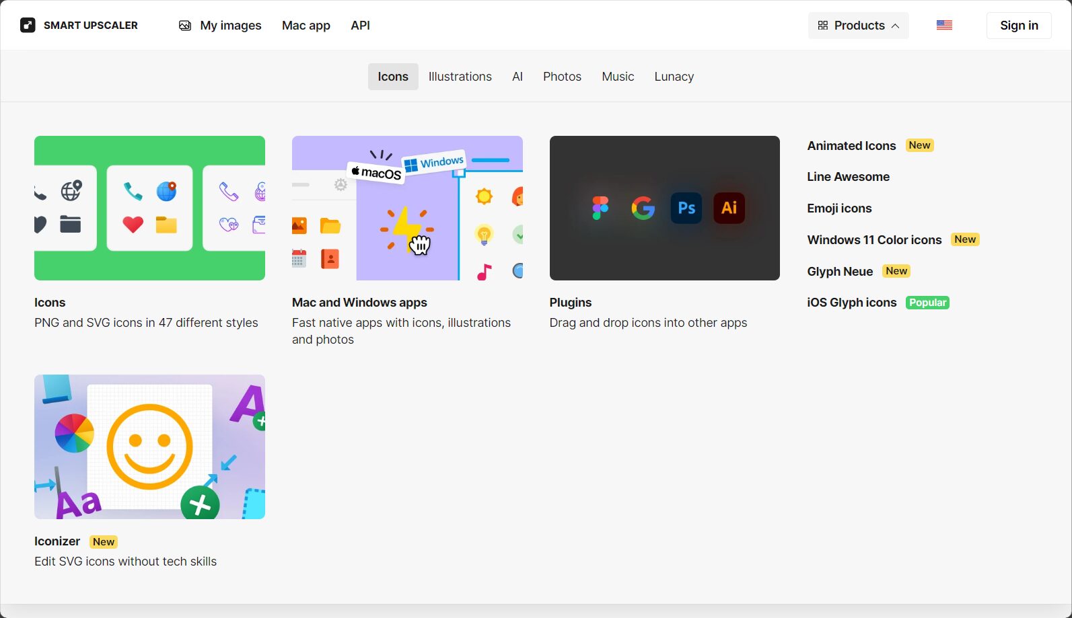The image size is (1072, 618).
Task: Click 'Fast native apps with icons' description
Action: [401, 331]
